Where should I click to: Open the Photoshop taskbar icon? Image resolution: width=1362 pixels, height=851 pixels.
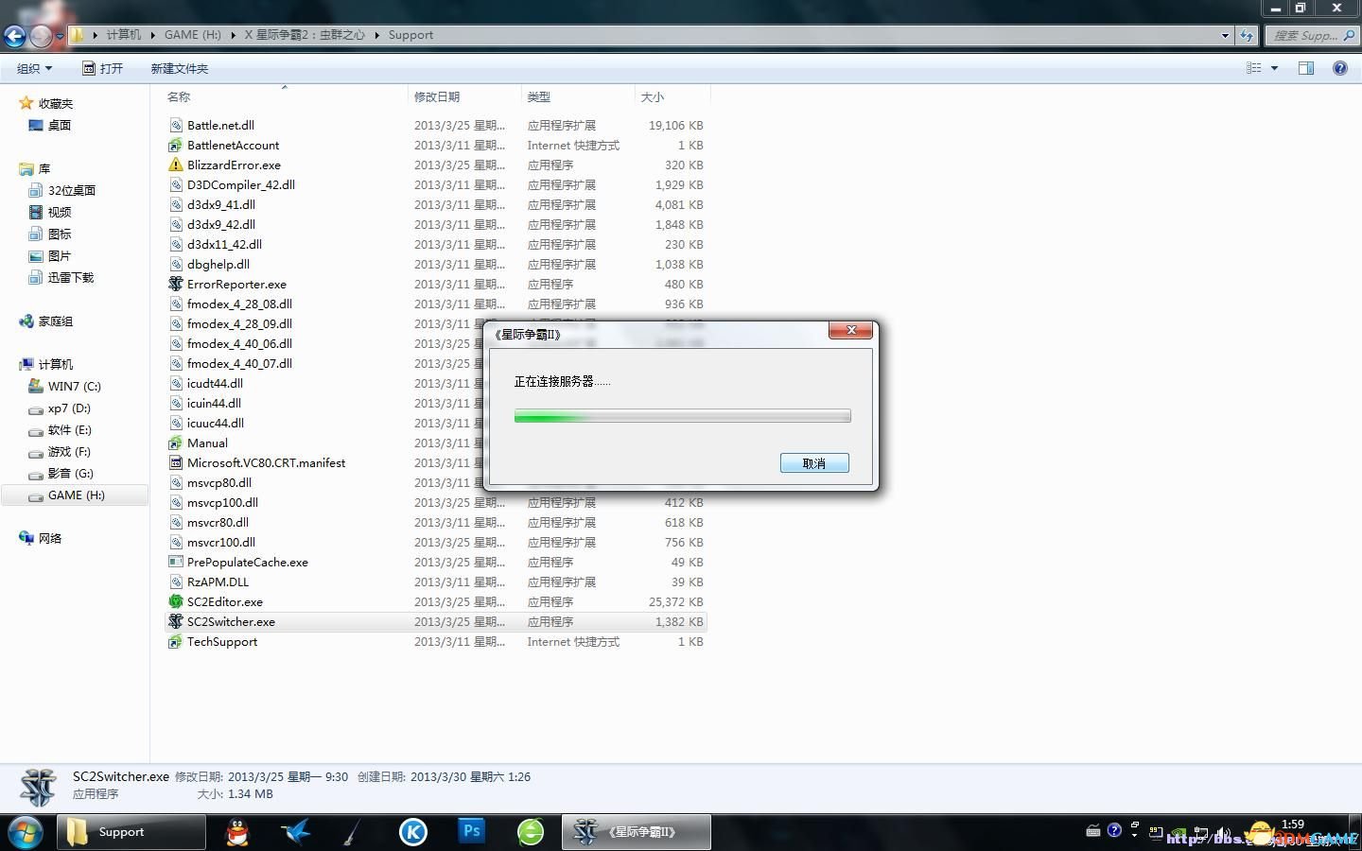pyautogui.click(x=471, y=832)
